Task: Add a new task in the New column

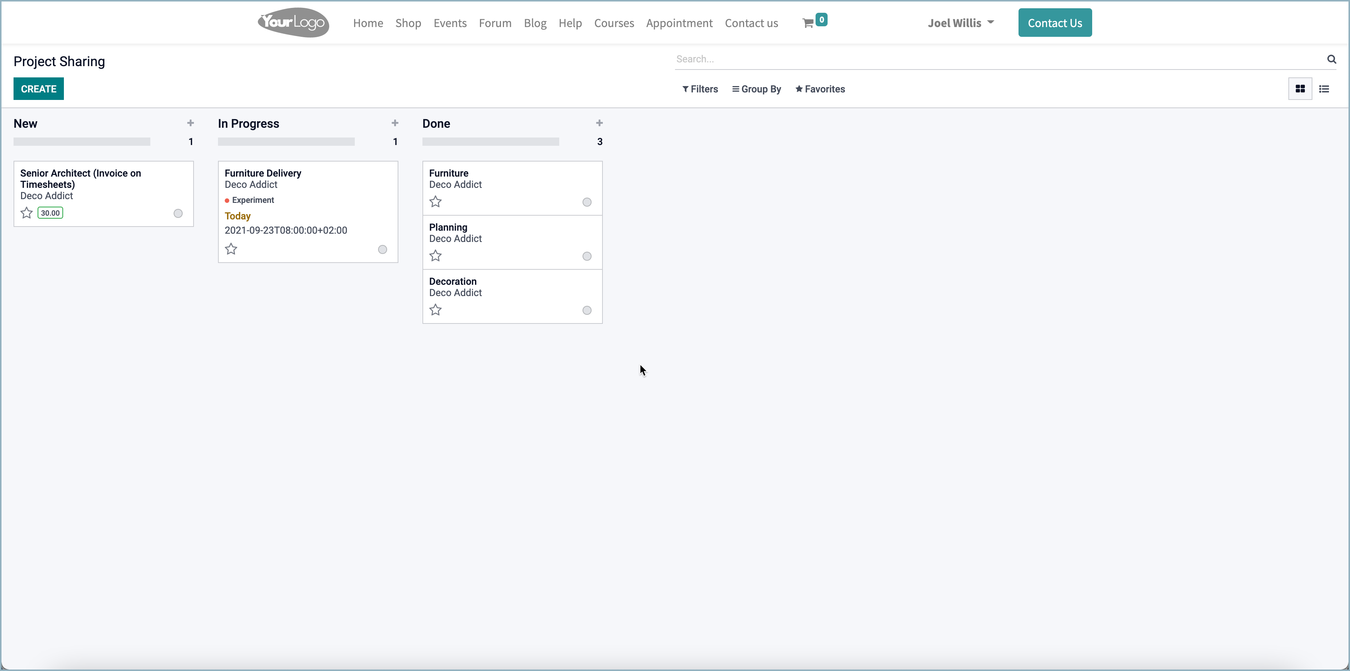Action: coord(190,122)
